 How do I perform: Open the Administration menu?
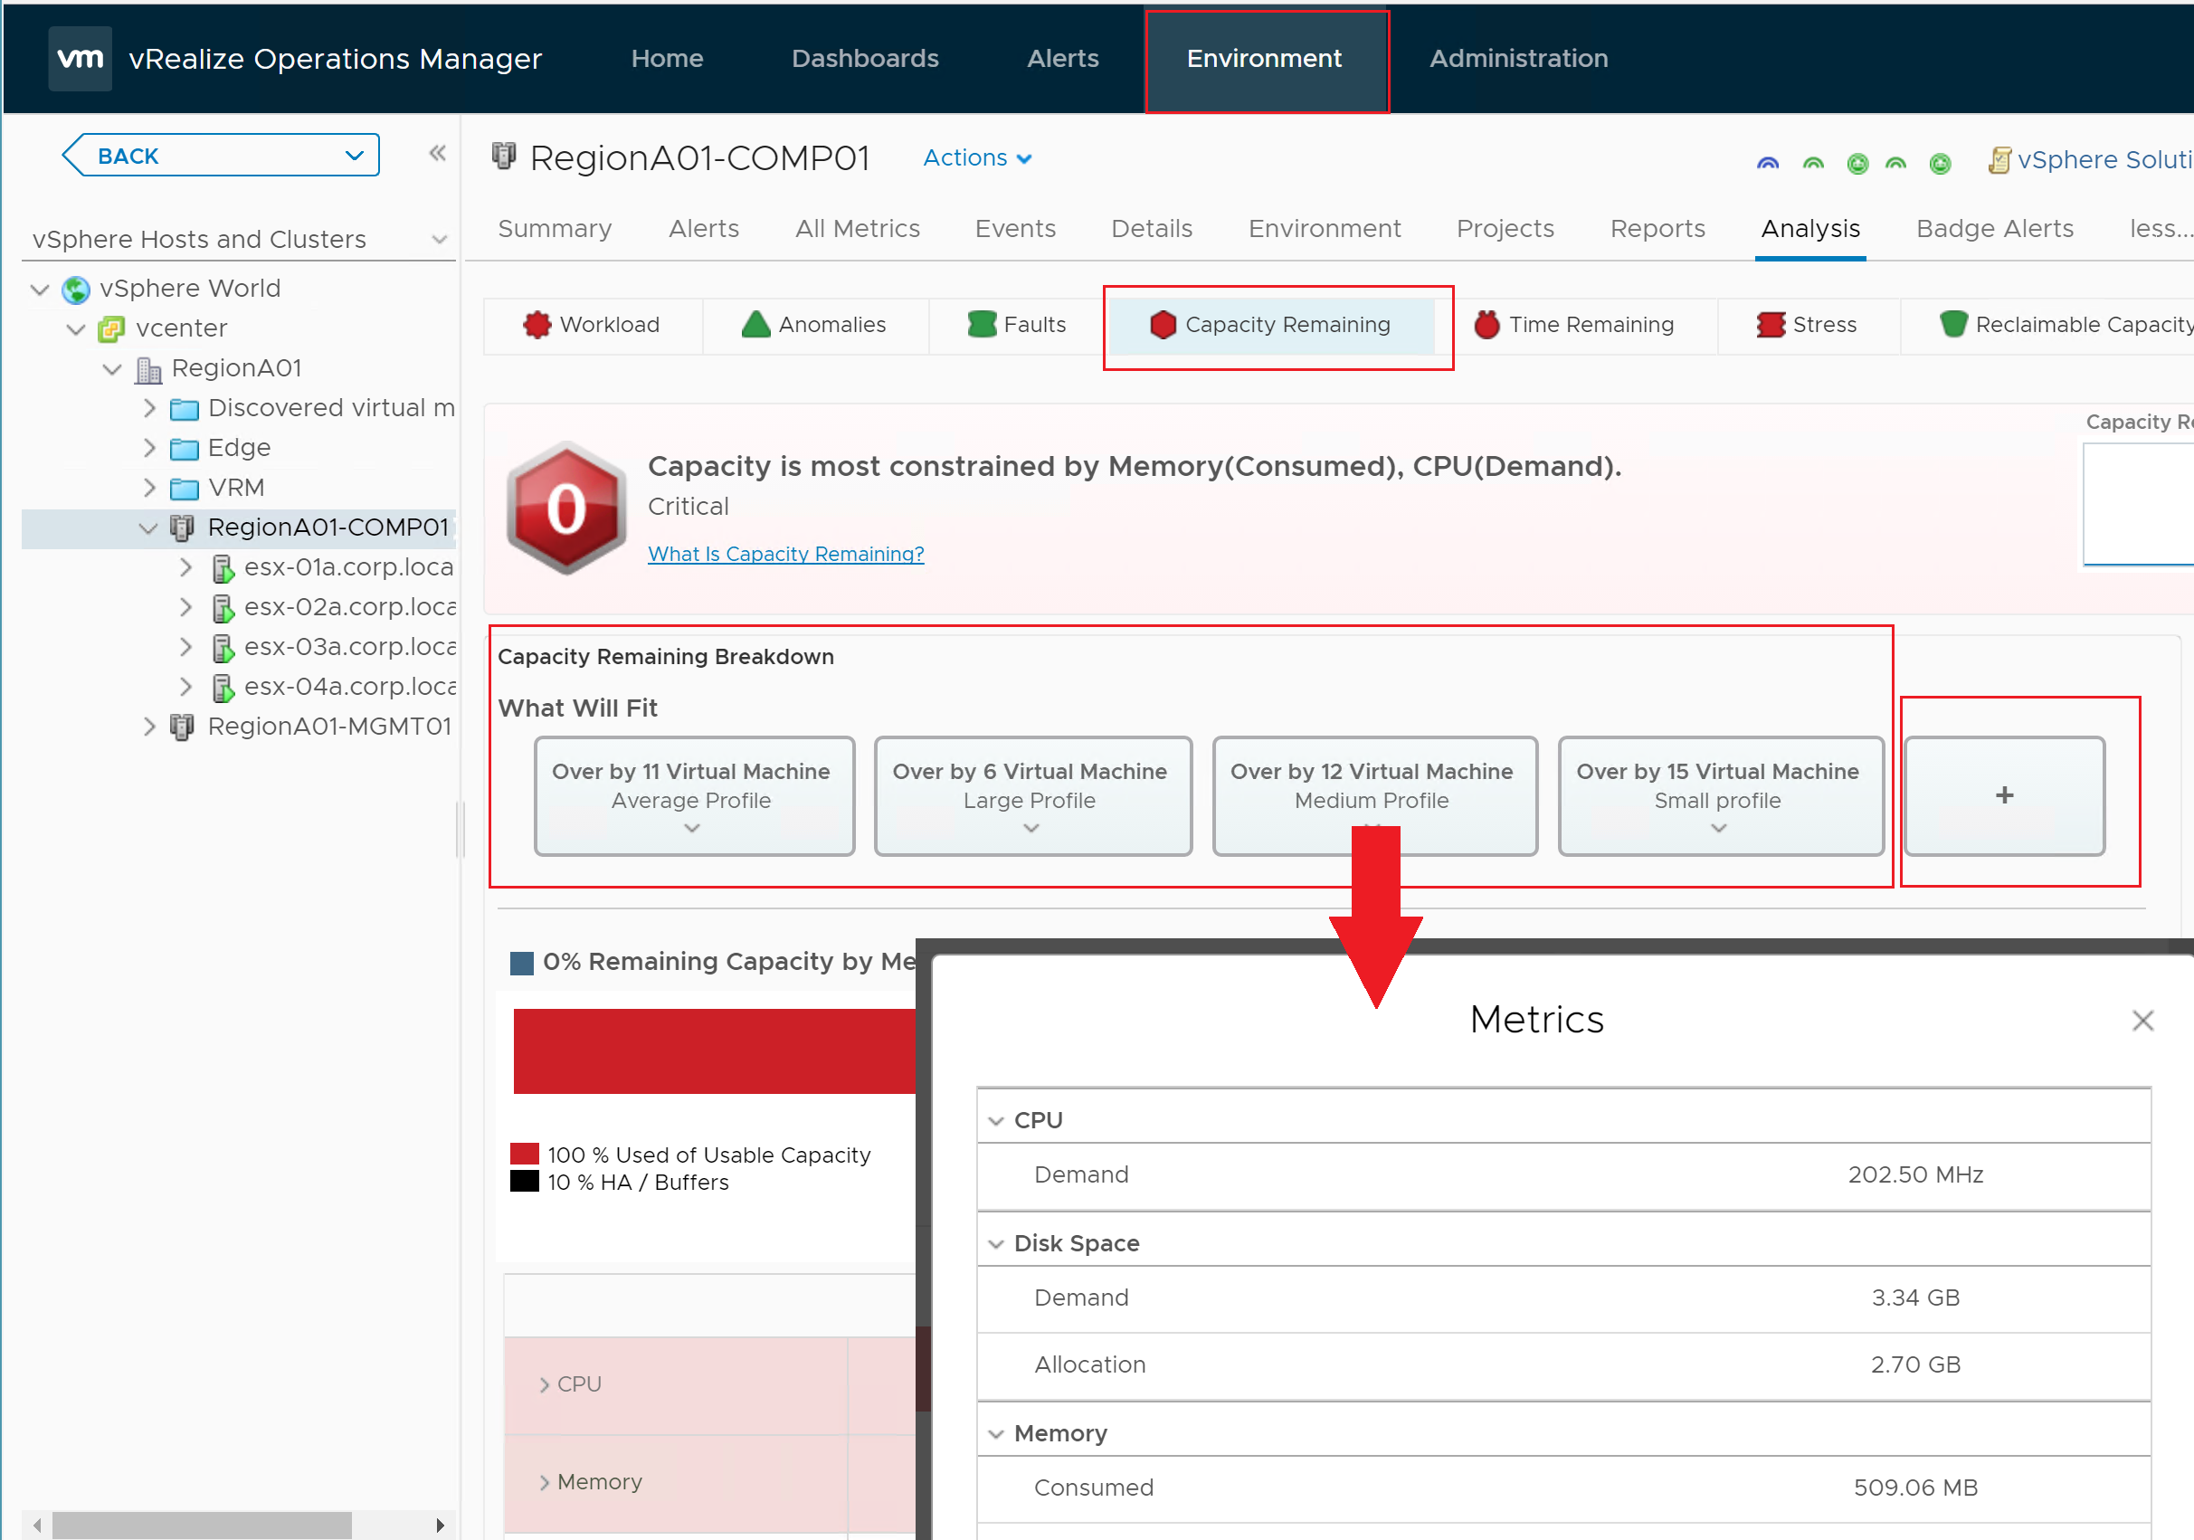[x=1518, y=58]
